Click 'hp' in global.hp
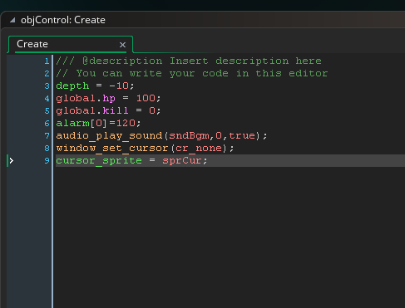The height and width of the screenshot is (308, 405). [x=109, y=99]
